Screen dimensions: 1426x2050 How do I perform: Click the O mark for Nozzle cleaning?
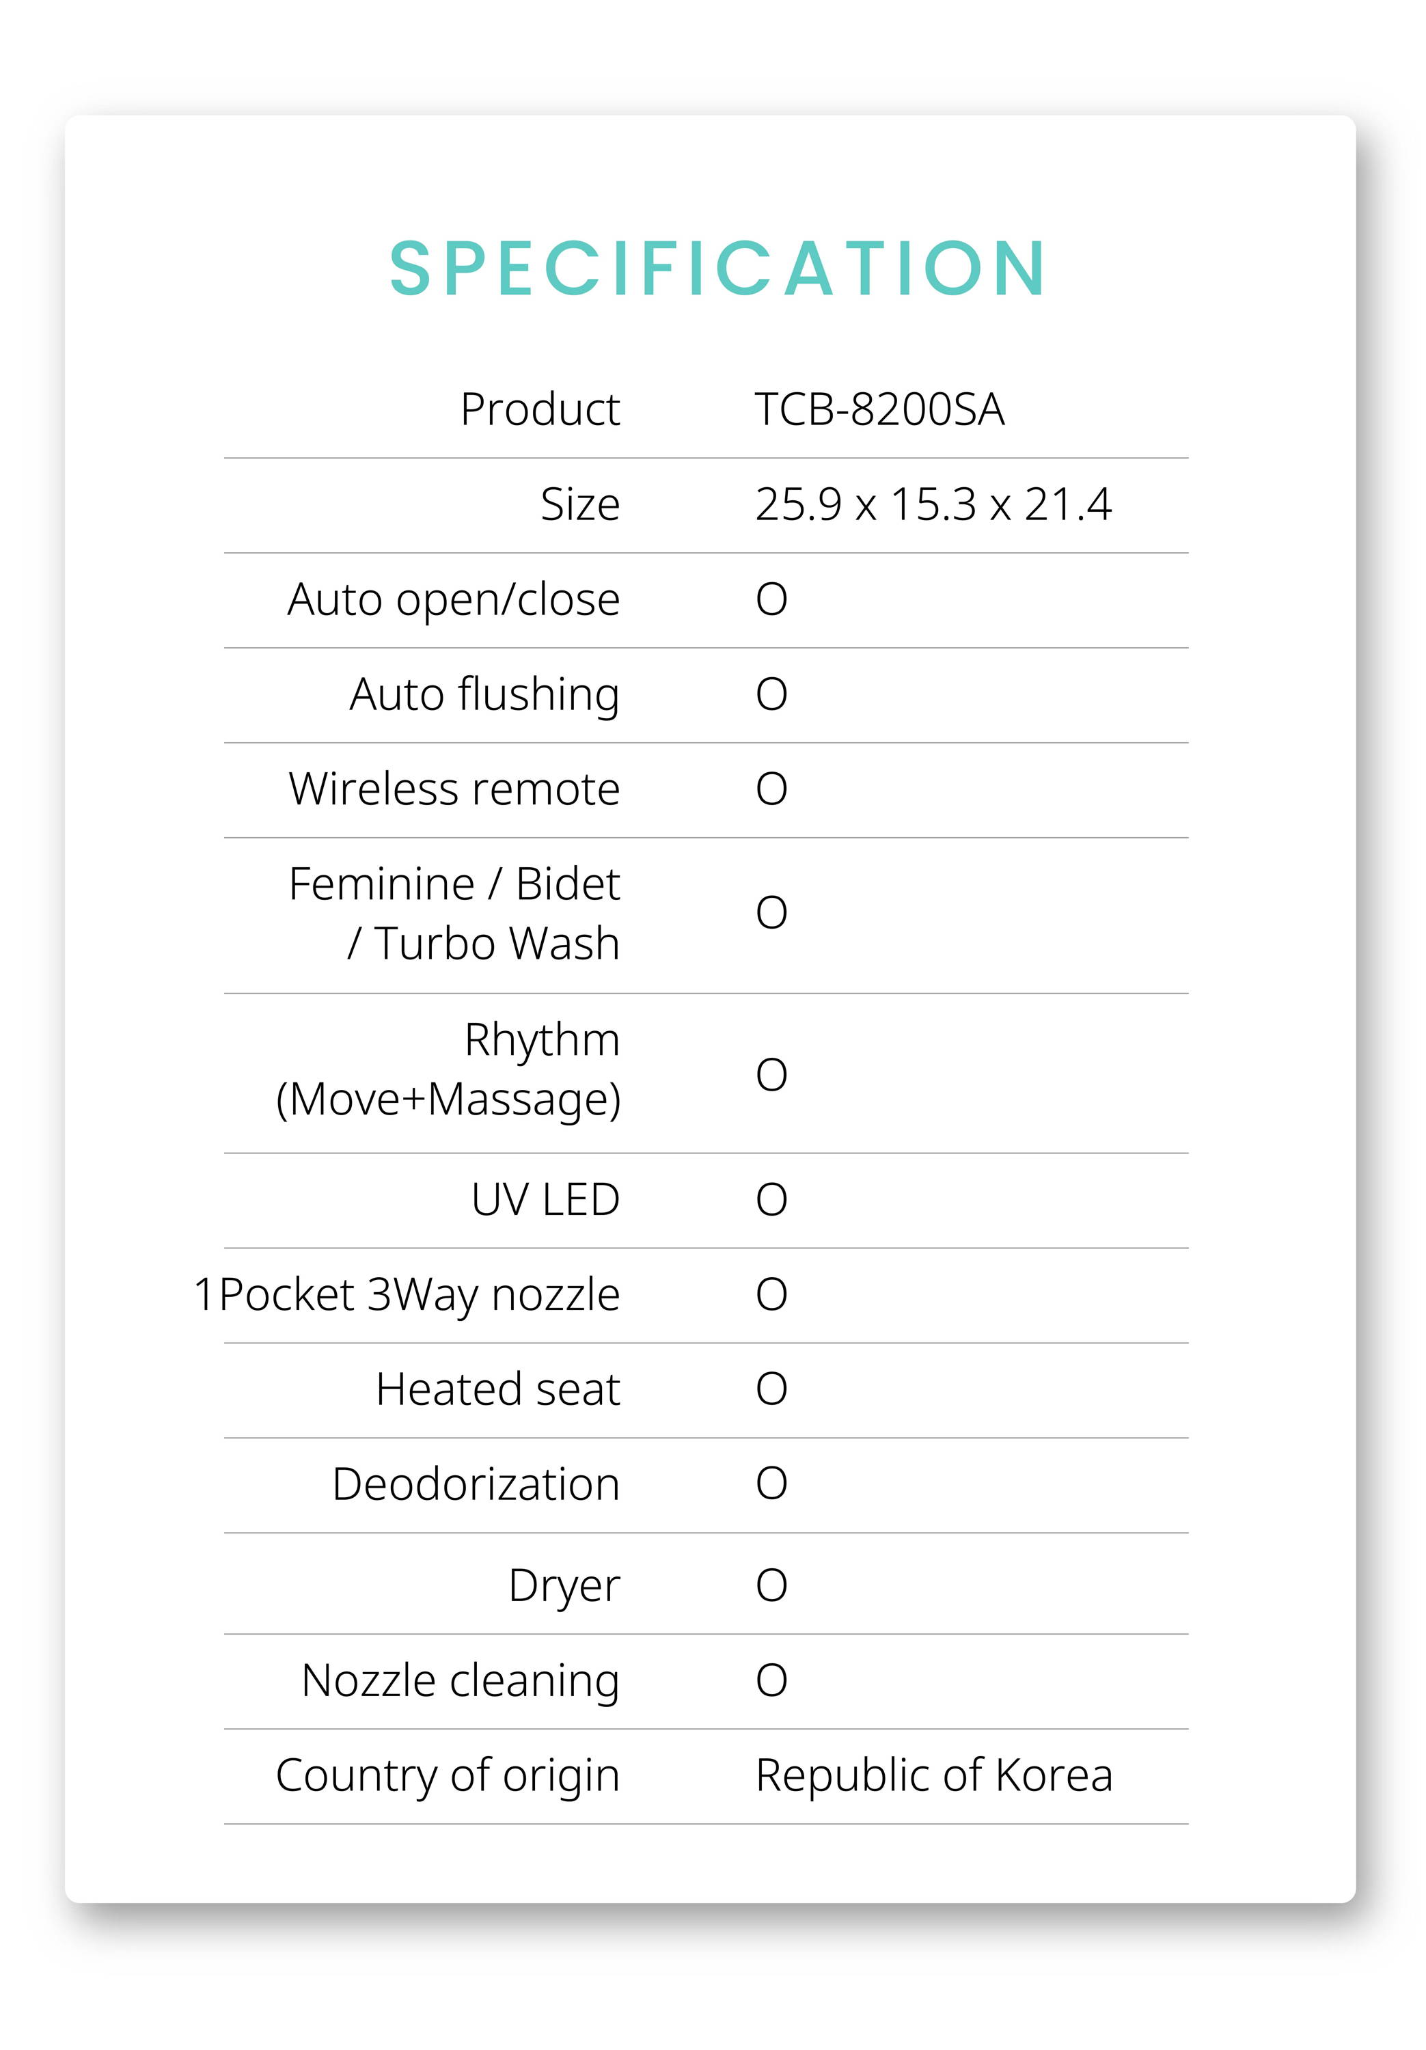(x=771, y=1680)
